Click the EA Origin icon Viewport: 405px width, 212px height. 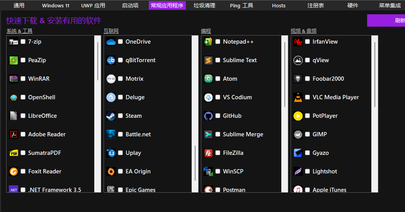[111, 171]
